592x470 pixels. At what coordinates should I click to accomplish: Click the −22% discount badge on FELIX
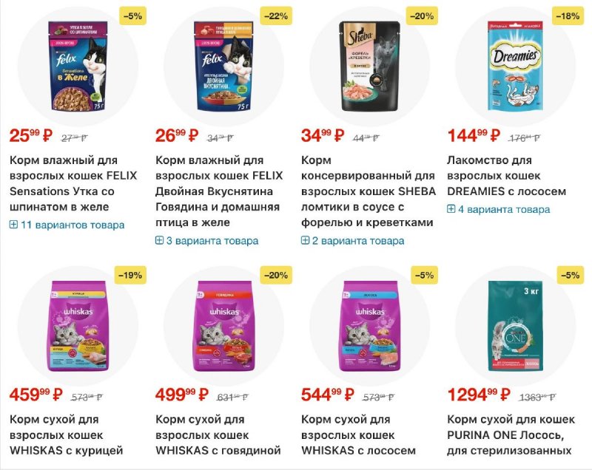tap(276, 16)
